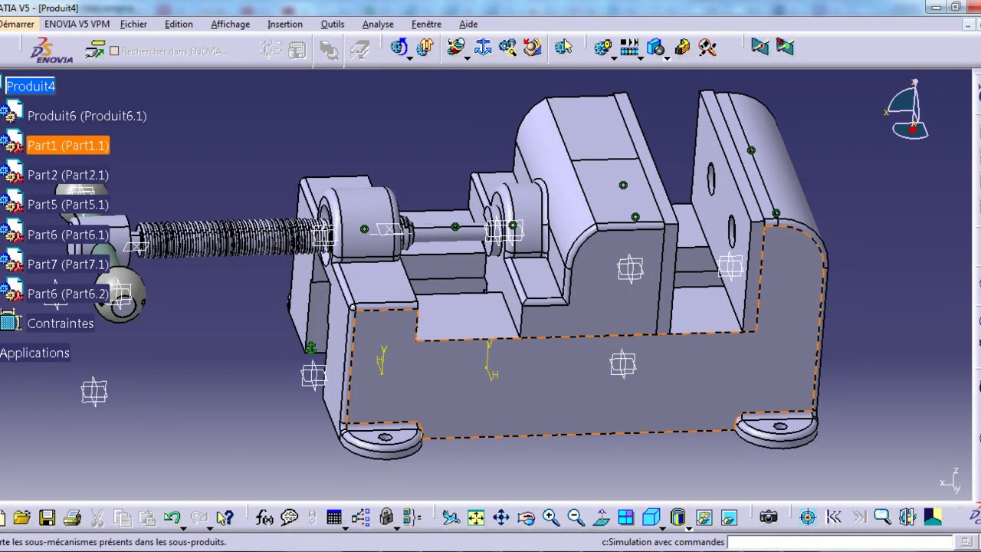
Task: Open the shading view mode dropdown arrow
Action: tap(689, 528)
